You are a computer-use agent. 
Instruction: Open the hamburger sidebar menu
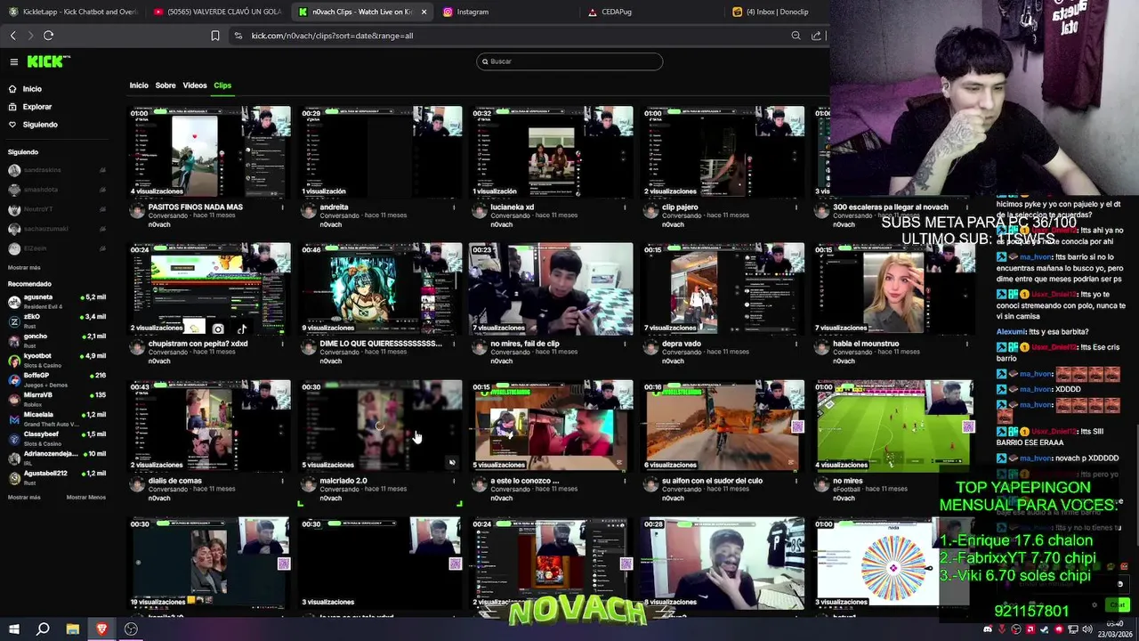(14, 61)
